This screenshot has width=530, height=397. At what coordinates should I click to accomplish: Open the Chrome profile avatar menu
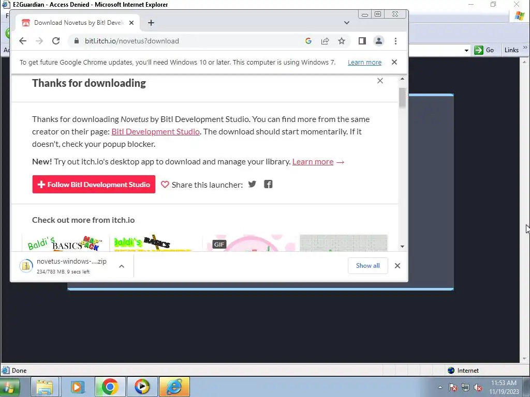(x=378, y=41)
